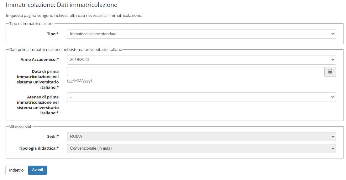This screenshot has width=346, height=180.
Task: Expand the Anno Accademico dropdown
Action: (201, 60)
